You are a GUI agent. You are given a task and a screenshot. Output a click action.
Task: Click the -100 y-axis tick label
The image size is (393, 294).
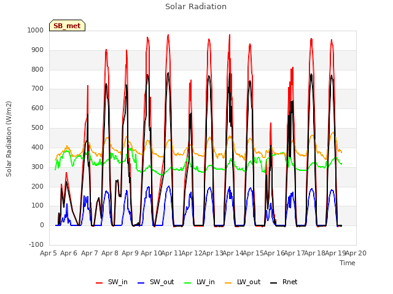(x=36, y=244)
